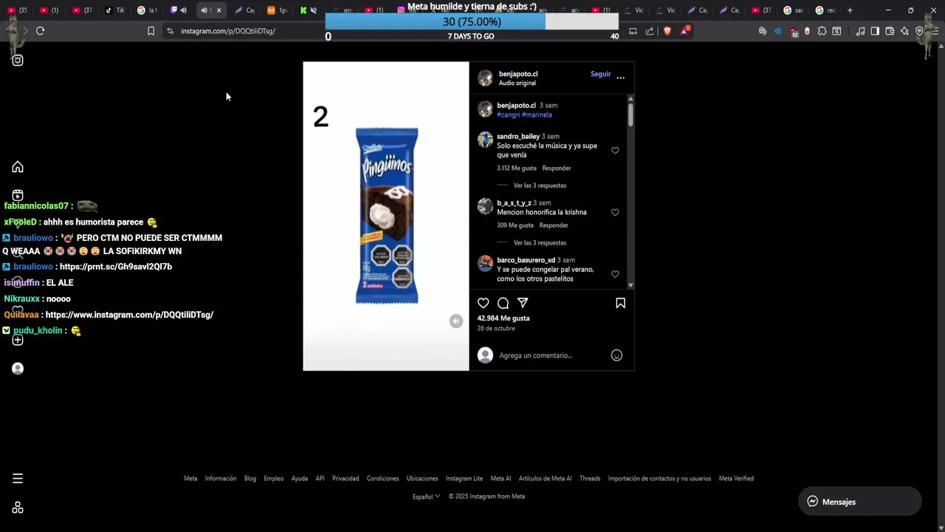Viewport: 945px width, 532px height.
Task: Open the #marinela hashtag
Action: [x=537, y=115]
